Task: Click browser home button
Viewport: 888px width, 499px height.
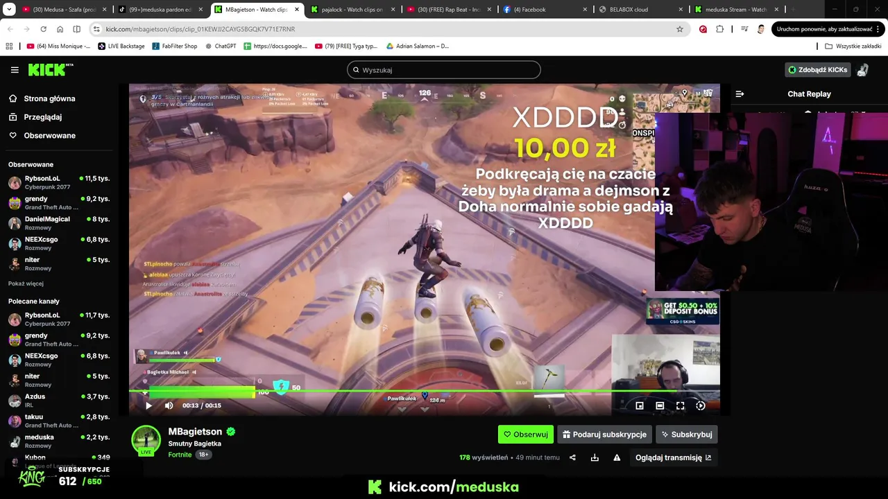Action: pos(60,29)
